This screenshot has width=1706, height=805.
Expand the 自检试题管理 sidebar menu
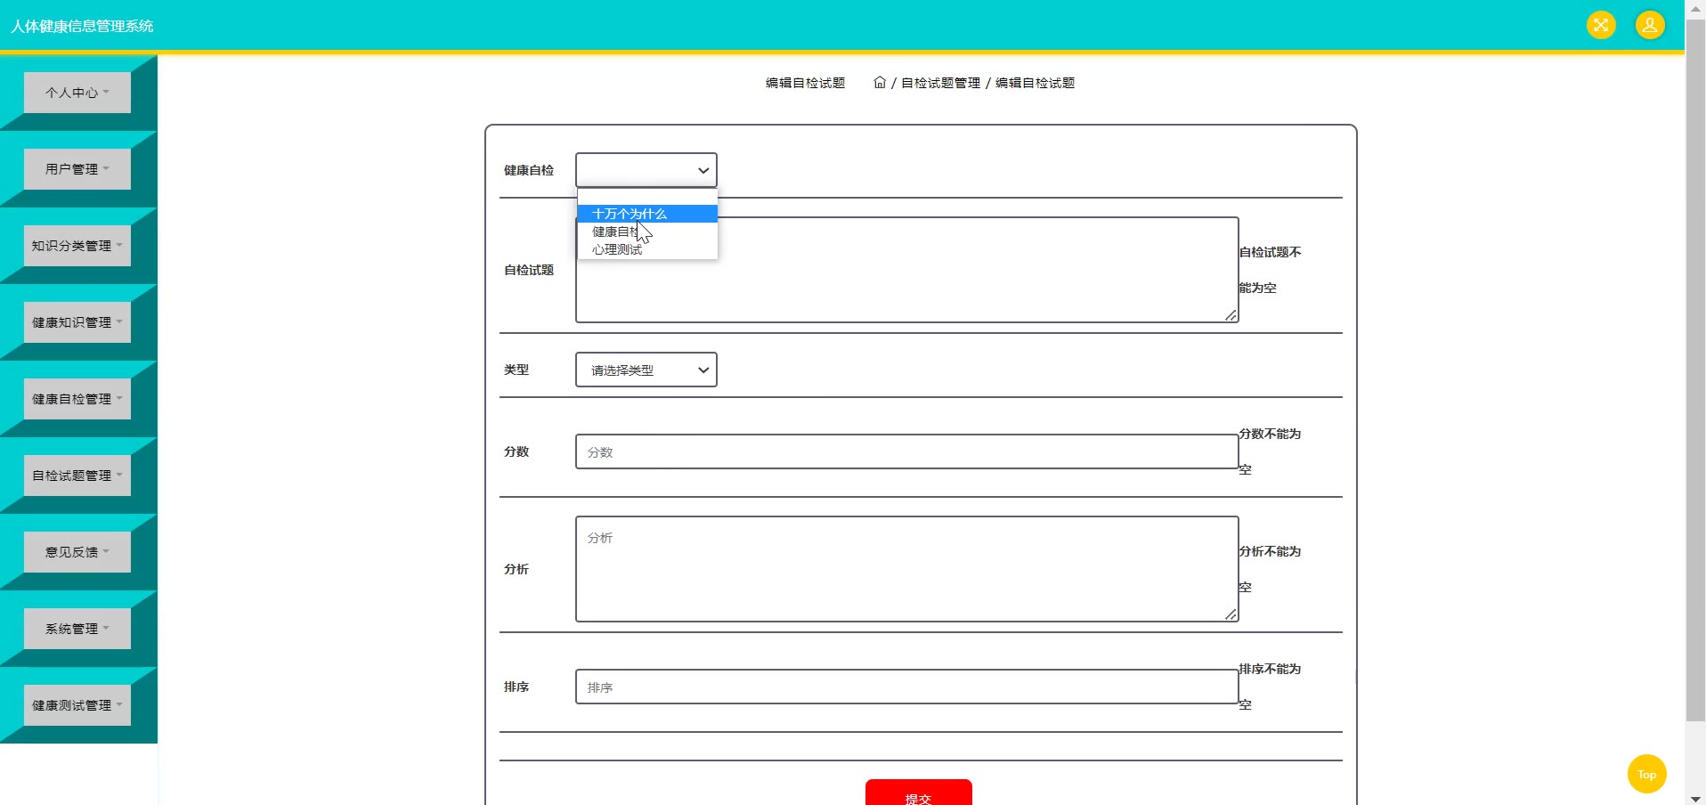point(77,476)
